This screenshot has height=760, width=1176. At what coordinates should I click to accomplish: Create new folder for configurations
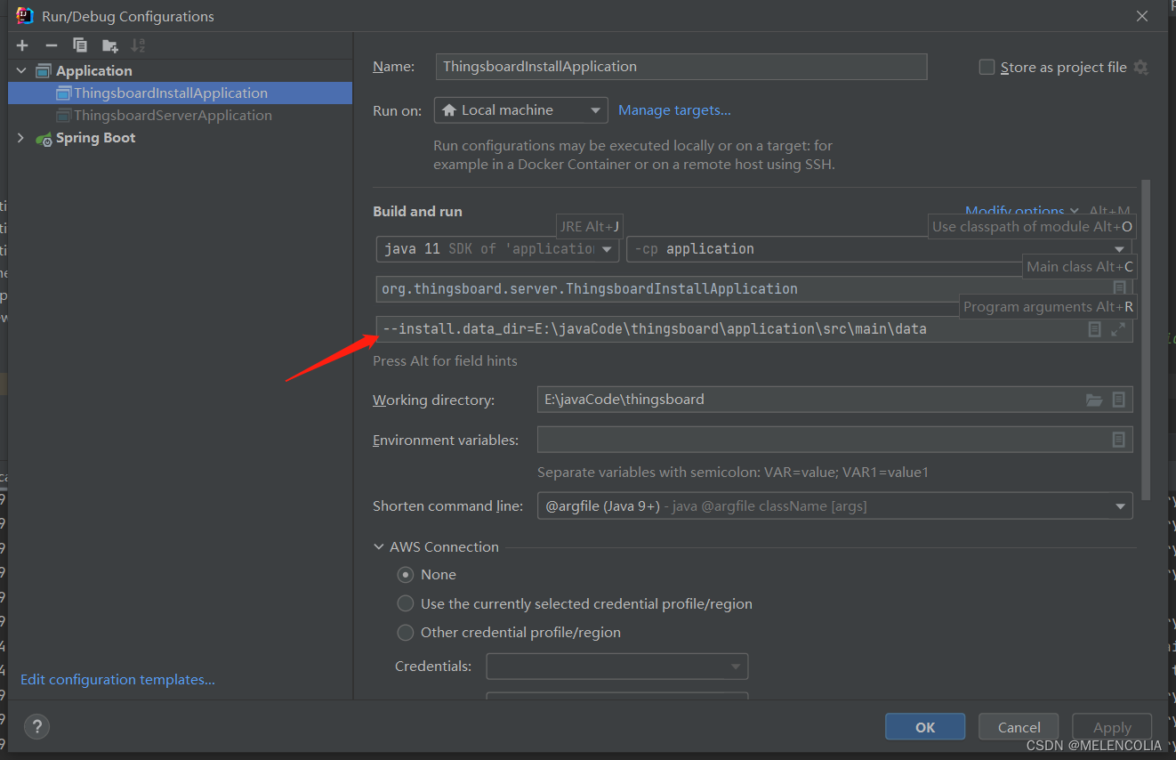[x=109, y=45]
